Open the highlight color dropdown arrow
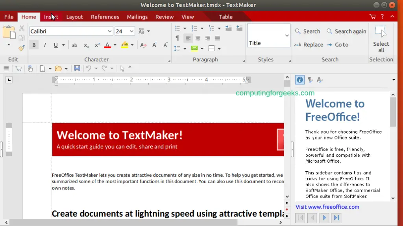Image resolution: width=403 pixels, height=226 pixels. point(132,45)
